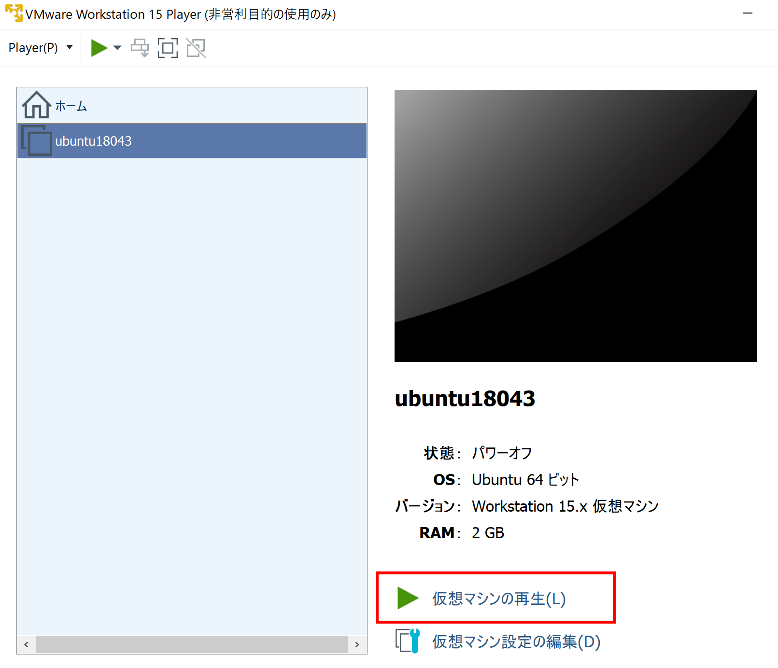Click the send Ctrl+Alt+Del toolbar icon
The height and width of the screenshot is (668, 778).
point(140,48)
